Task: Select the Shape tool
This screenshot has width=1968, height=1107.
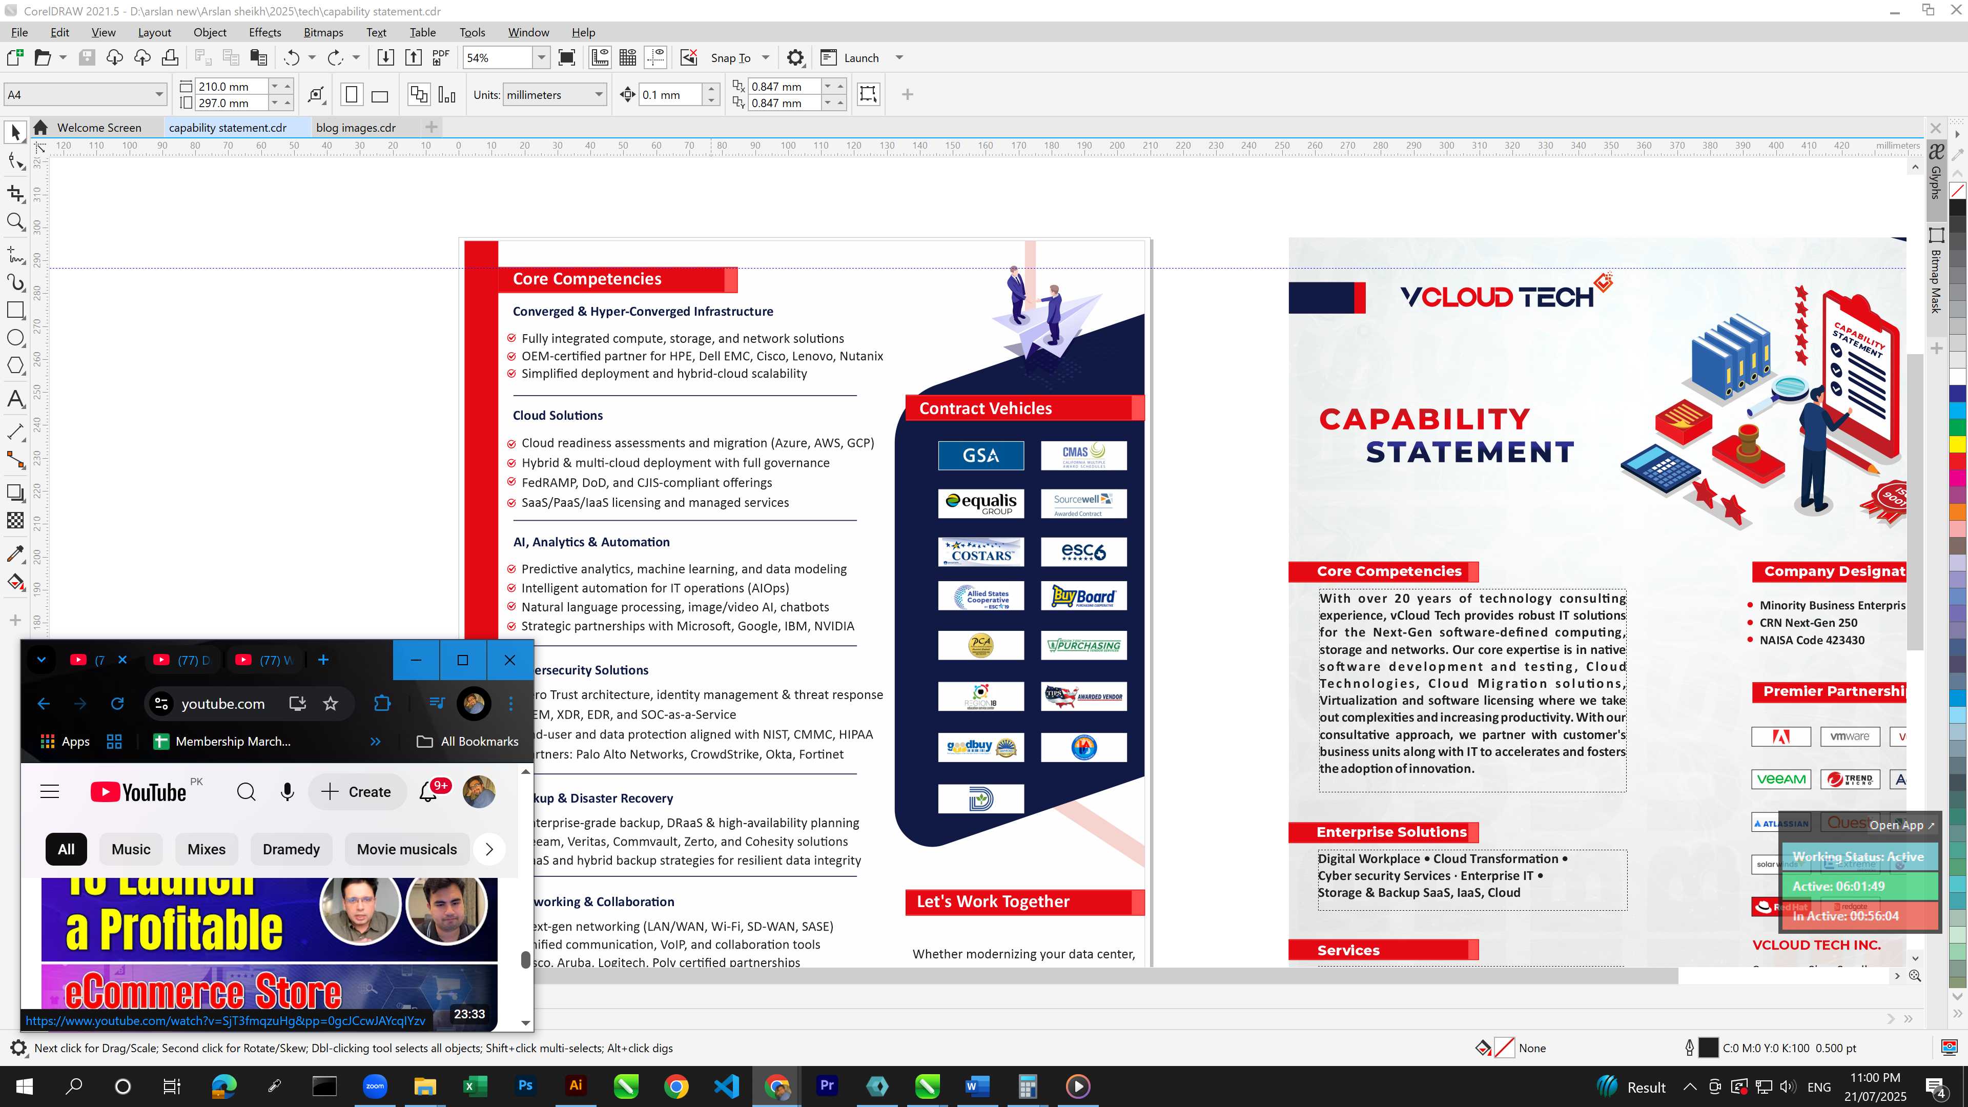Action: click(x=15, y=160)
